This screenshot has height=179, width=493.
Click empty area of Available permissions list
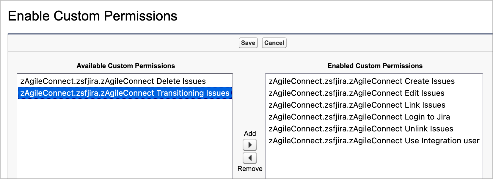click(125, 137)
